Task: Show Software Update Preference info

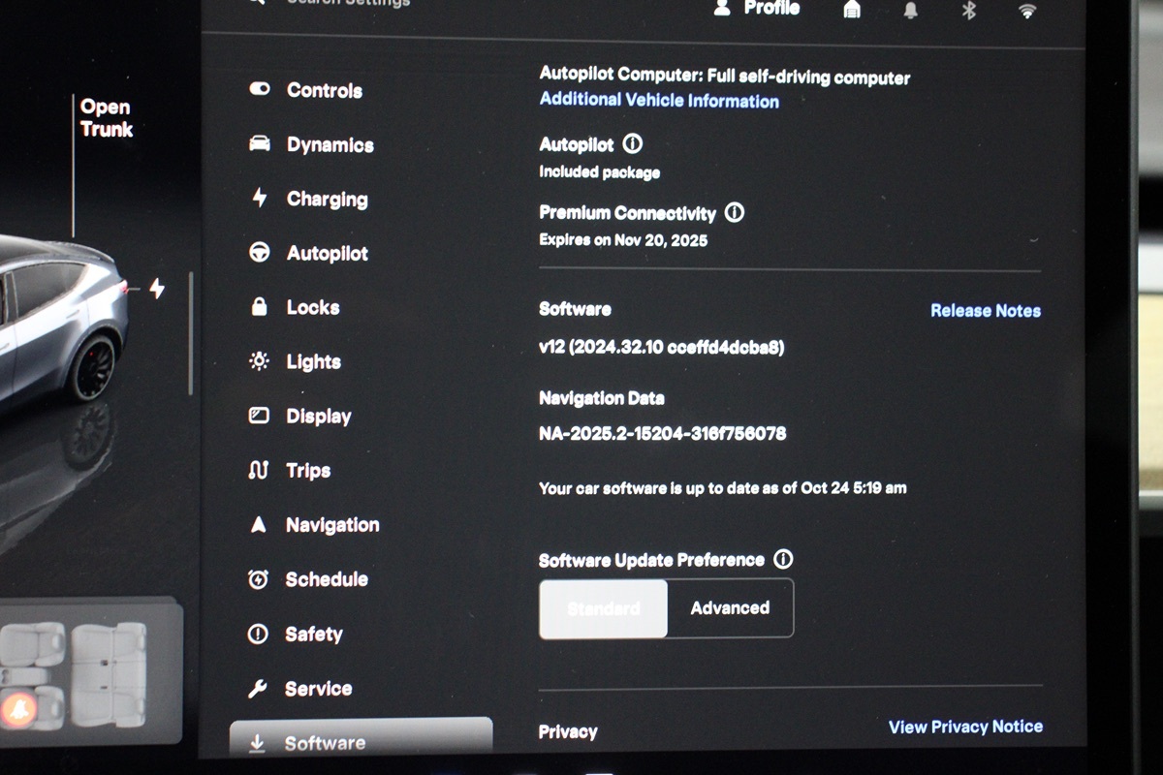Action: [x=783, y=559]
